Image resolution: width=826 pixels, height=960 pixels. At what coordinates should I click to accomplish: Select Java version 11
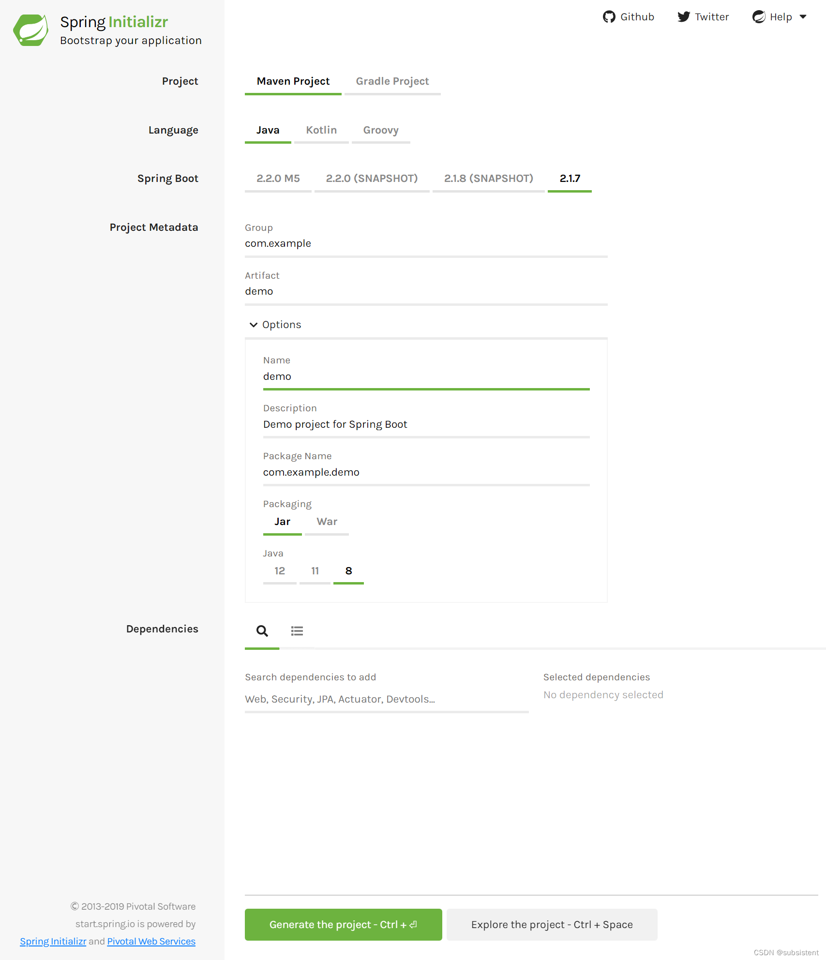(315, 571)
